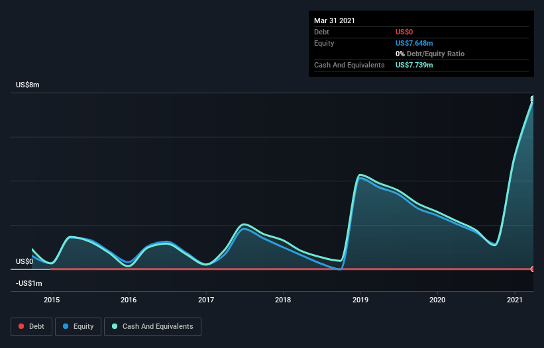Select the 2021 x-axis label

tap(514, 300)
